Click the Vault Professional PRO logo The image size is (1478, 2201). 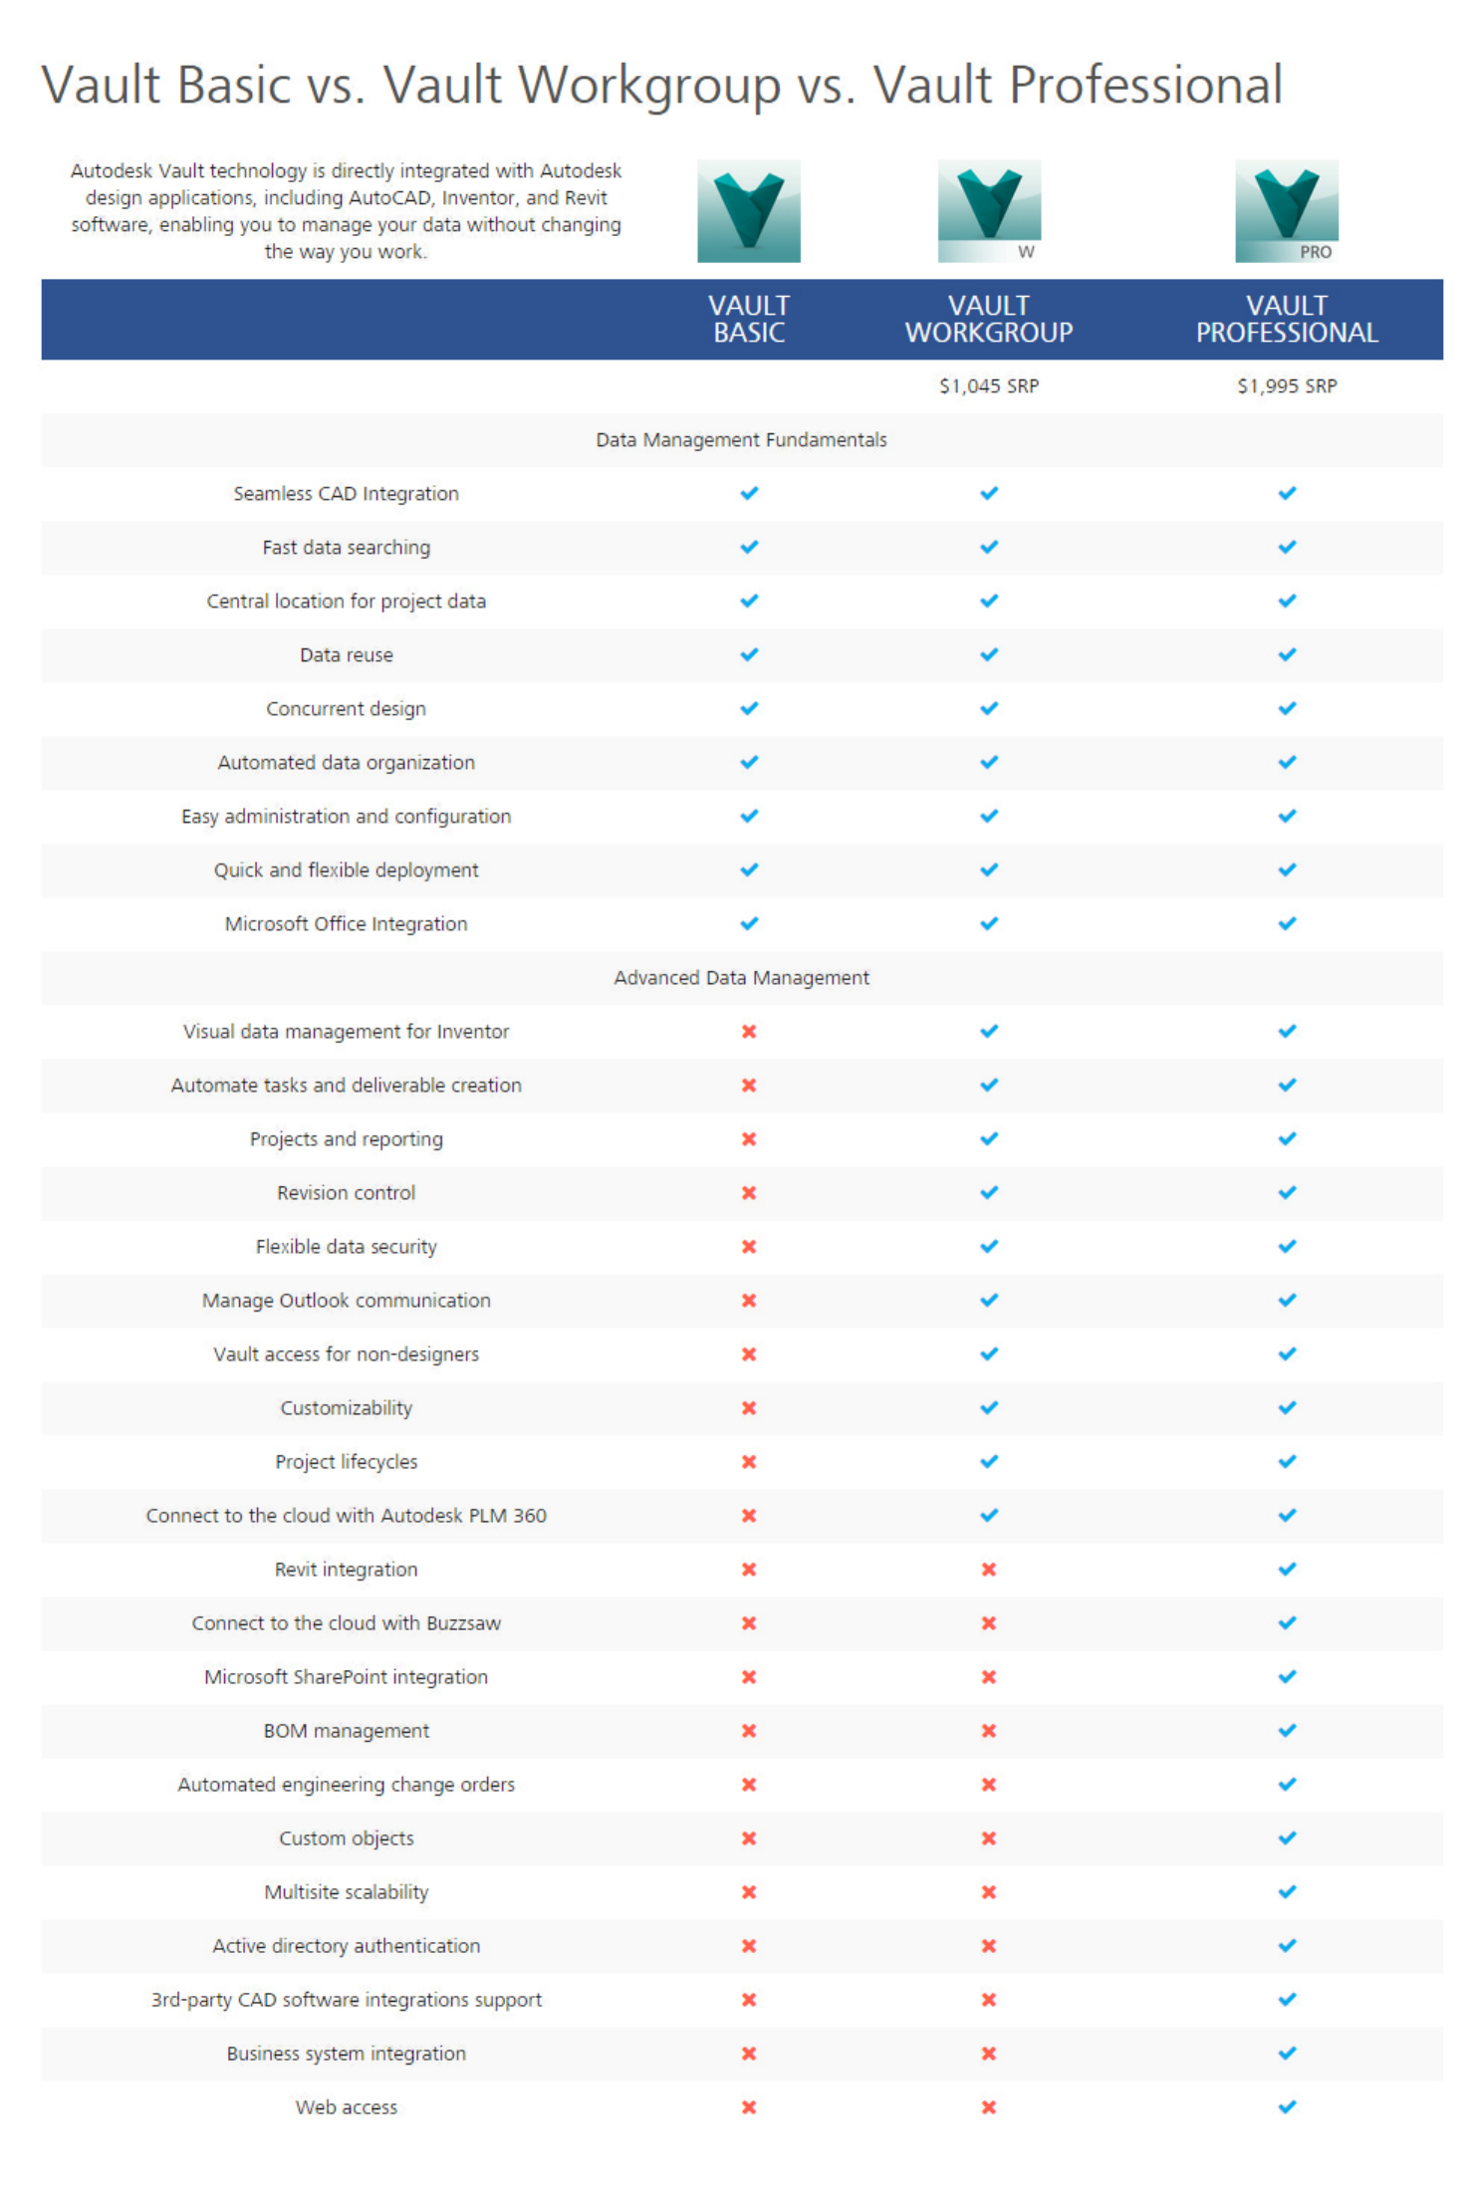point(1287,211)
